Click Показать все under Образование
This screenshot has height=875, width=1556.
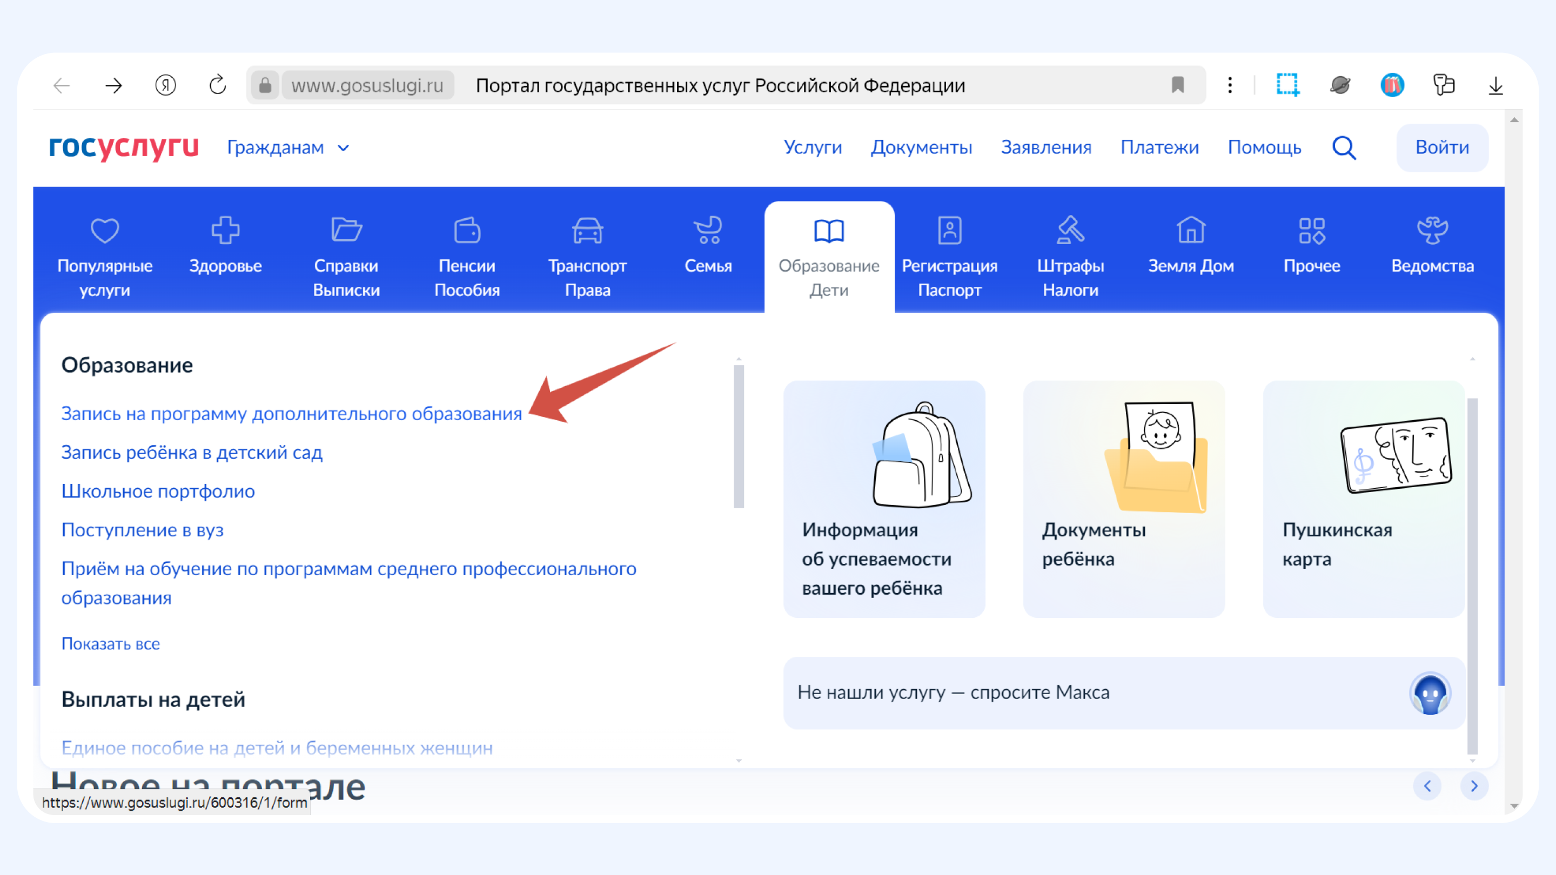tap(111, 644)
